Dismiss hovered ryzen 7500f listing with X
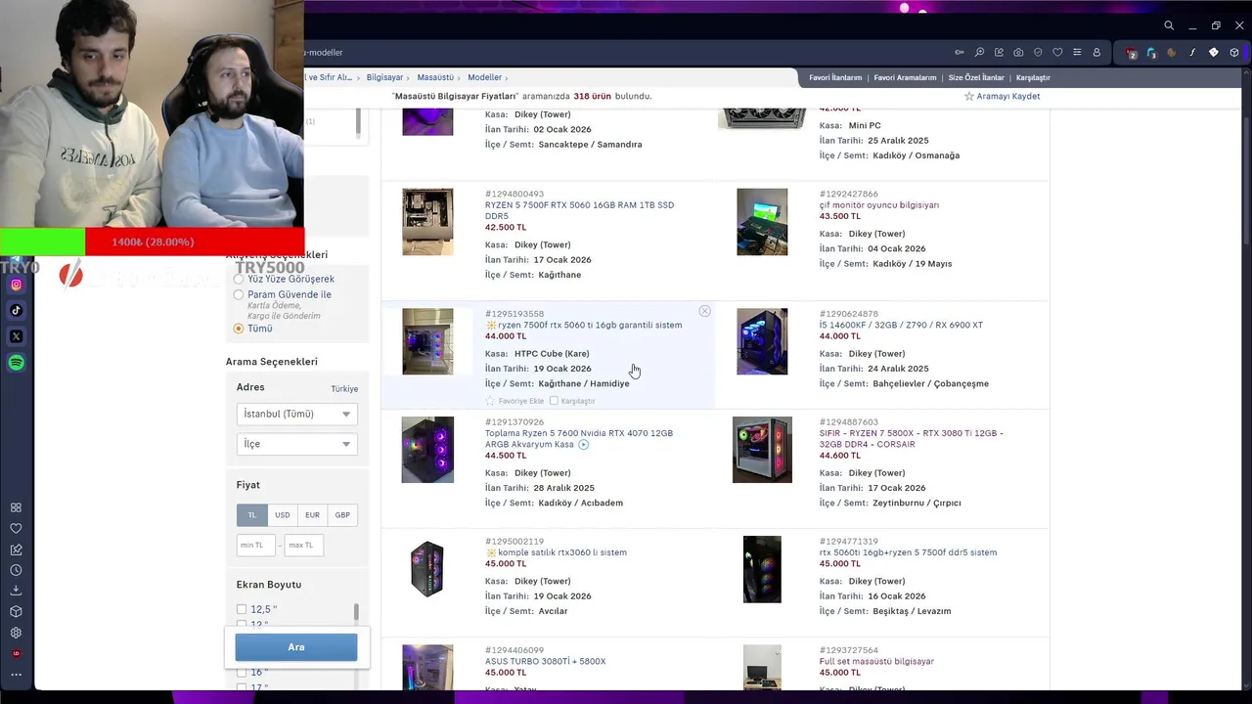The image size is (1252, 704). 704,311
